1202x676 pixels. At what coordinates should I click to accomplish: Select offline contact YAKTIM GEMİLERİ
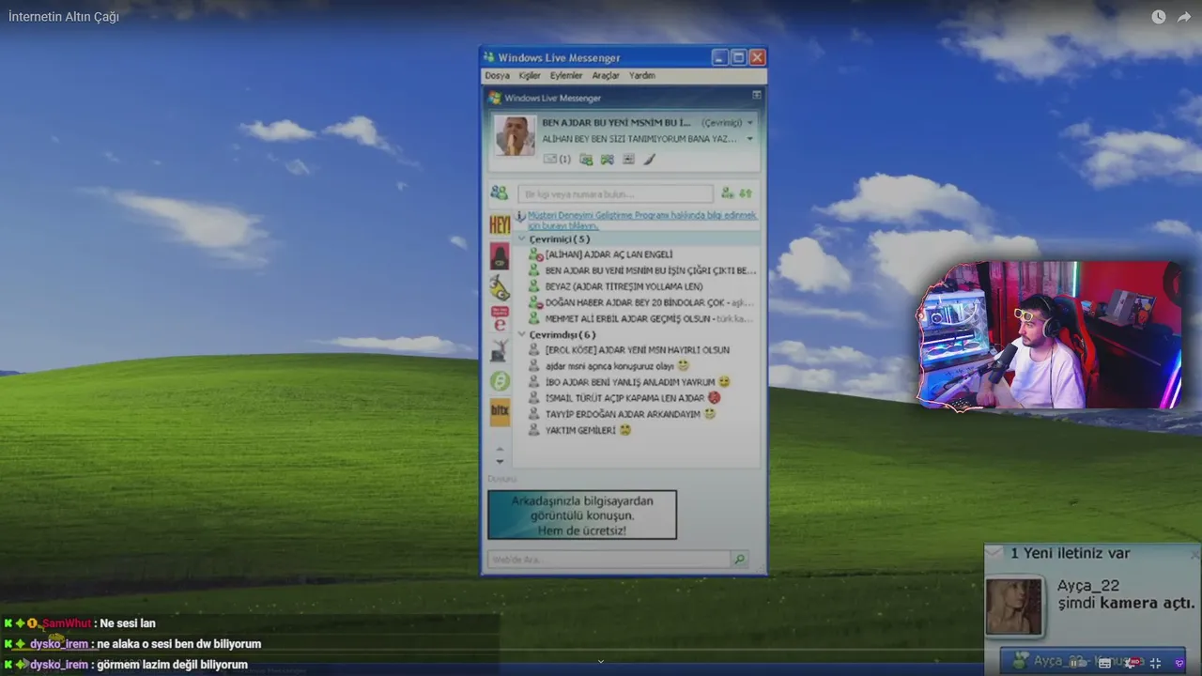(x=580, y=430)
